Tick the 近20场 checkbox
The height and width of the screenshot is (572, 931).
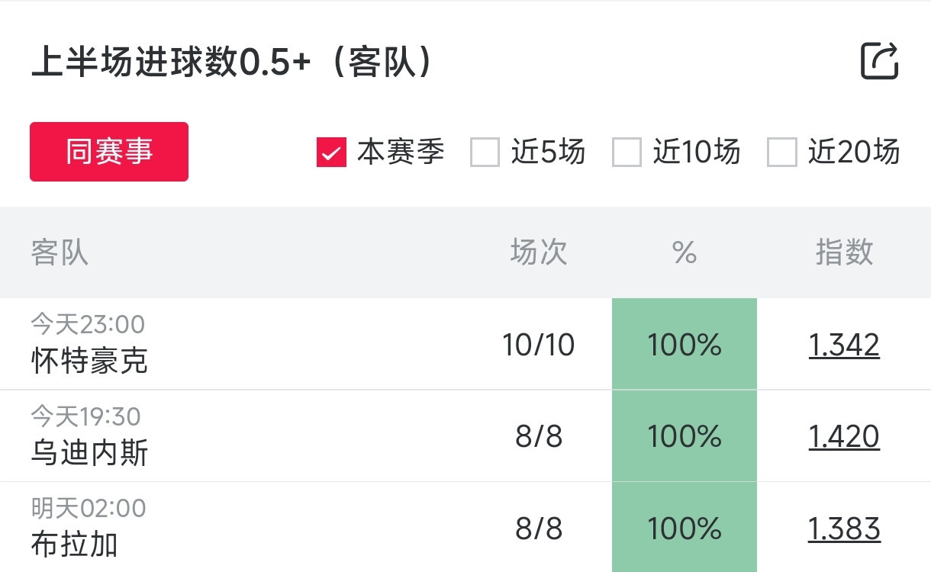click(x=781, y=153)
